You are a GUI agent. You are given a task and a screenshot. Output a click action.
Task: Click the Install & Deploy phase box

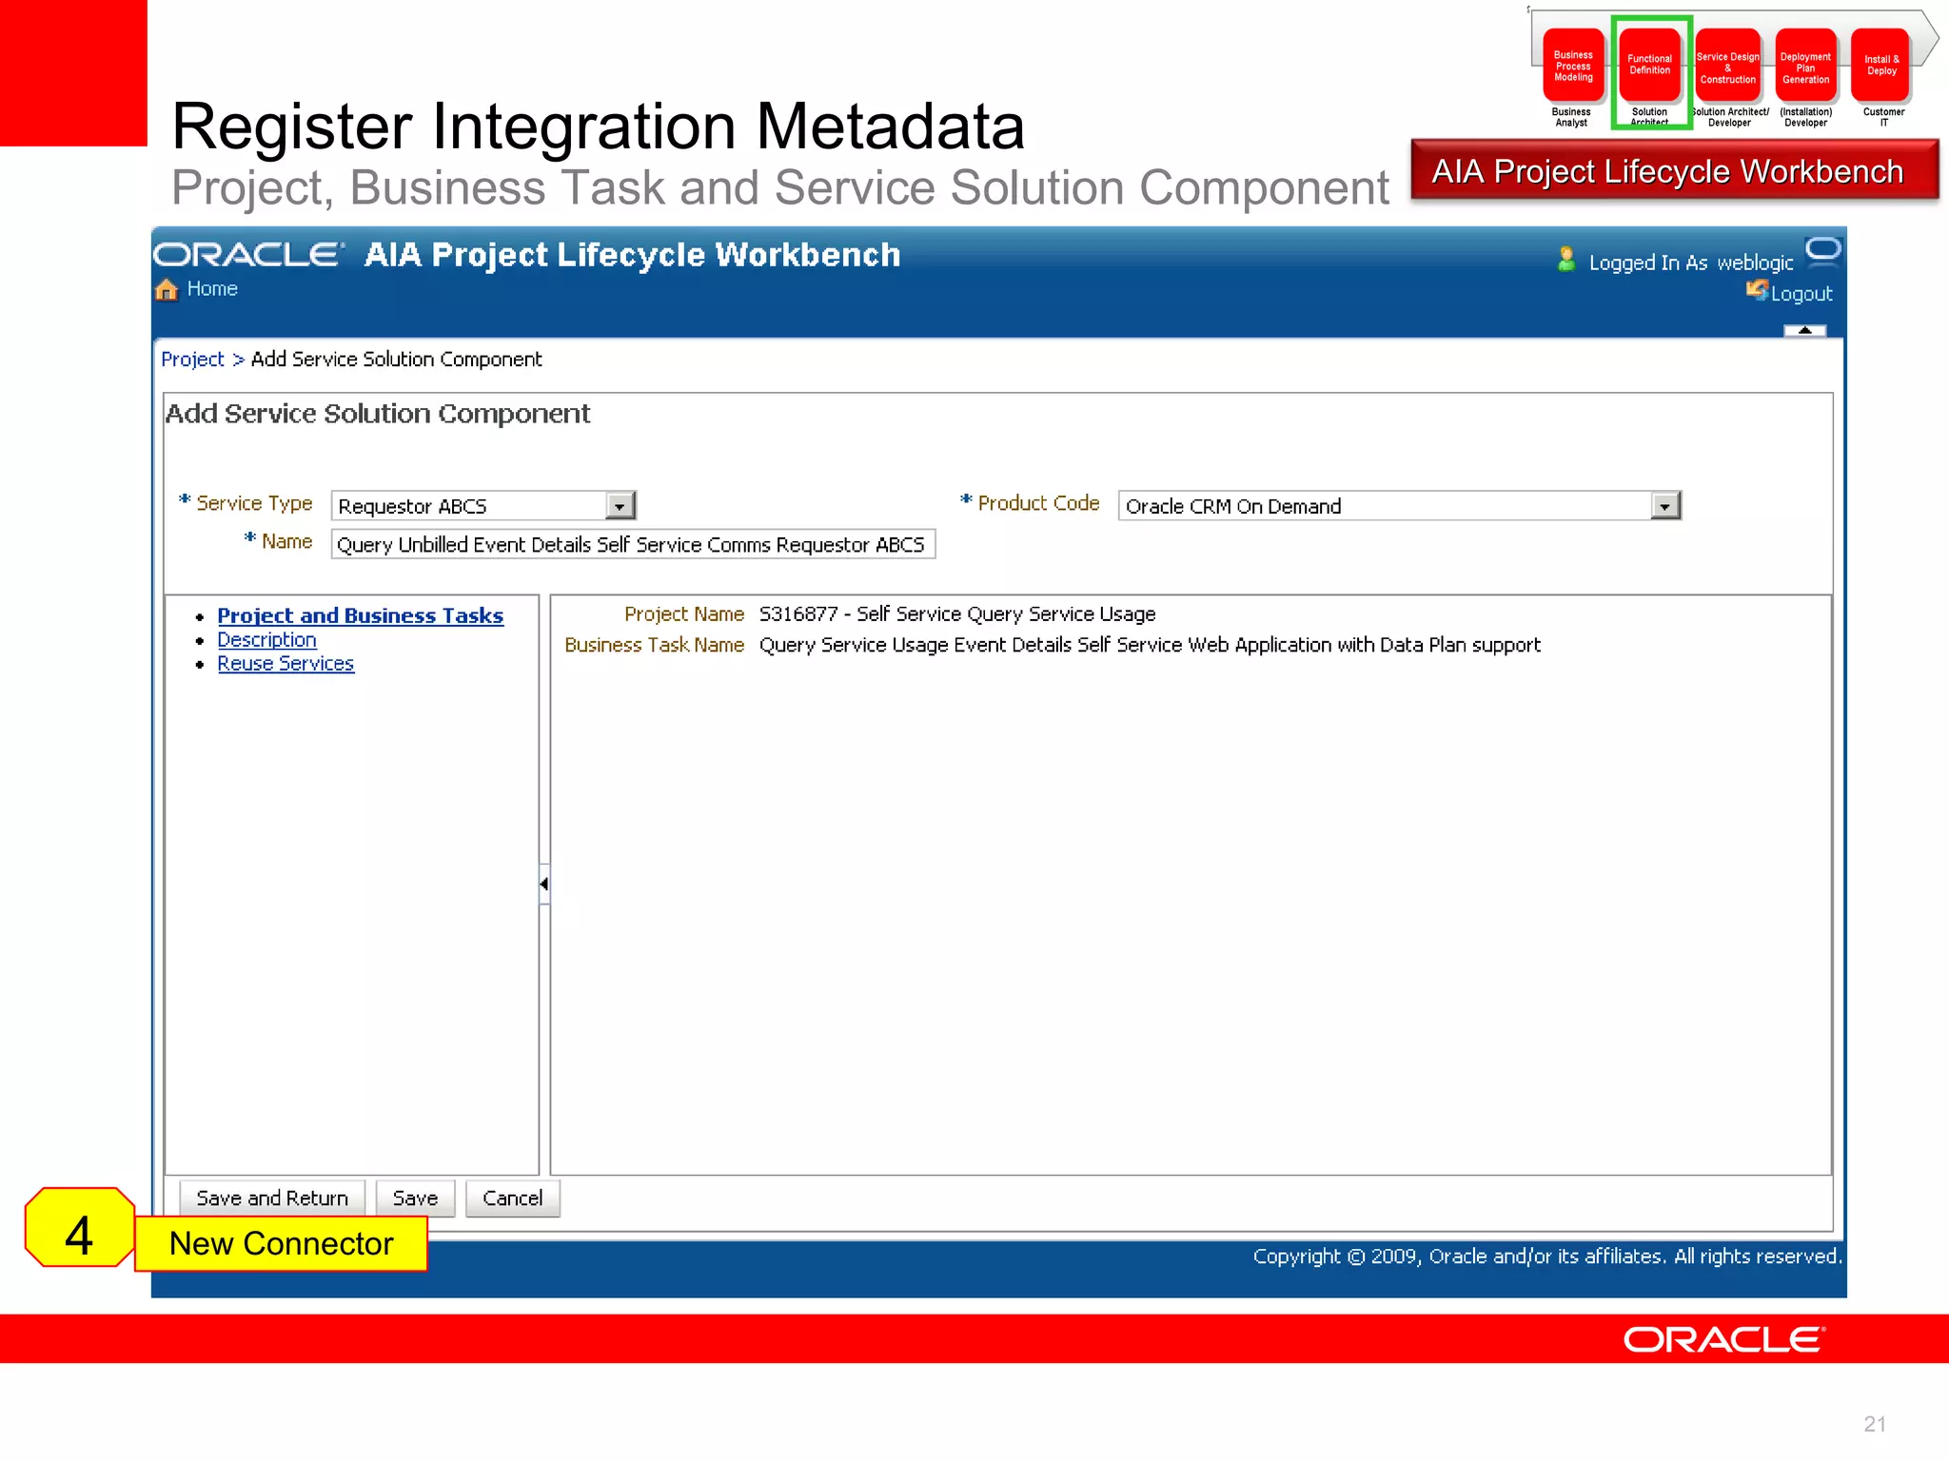pyautogui.click(x=1881, y=66)
